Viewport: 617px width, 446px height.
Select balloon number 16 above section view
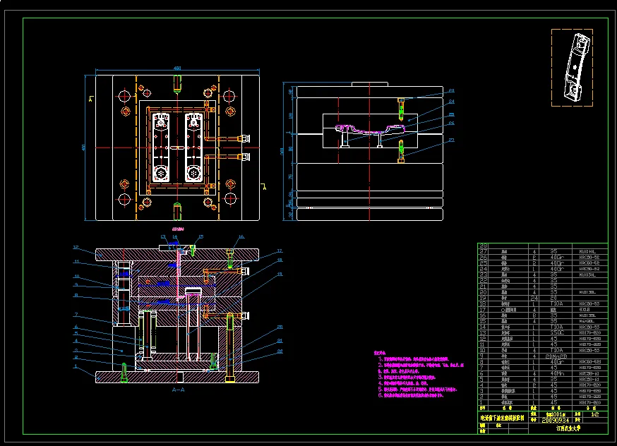coord(241,237)
